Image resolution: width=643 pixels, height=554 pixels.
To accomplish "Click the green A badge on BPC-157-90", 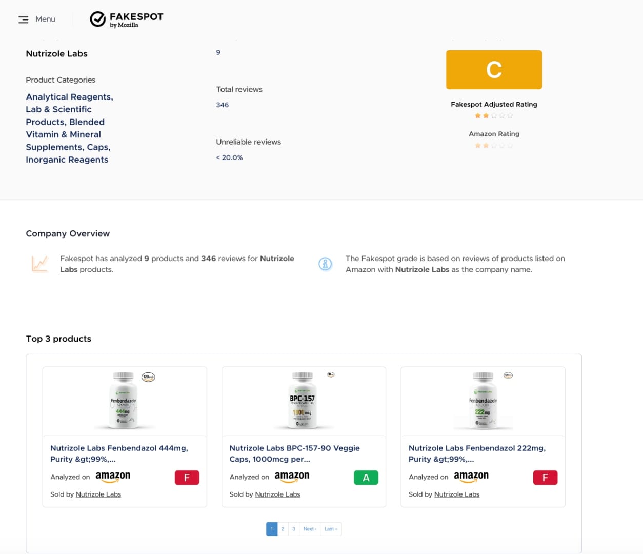I will point(366,477).
